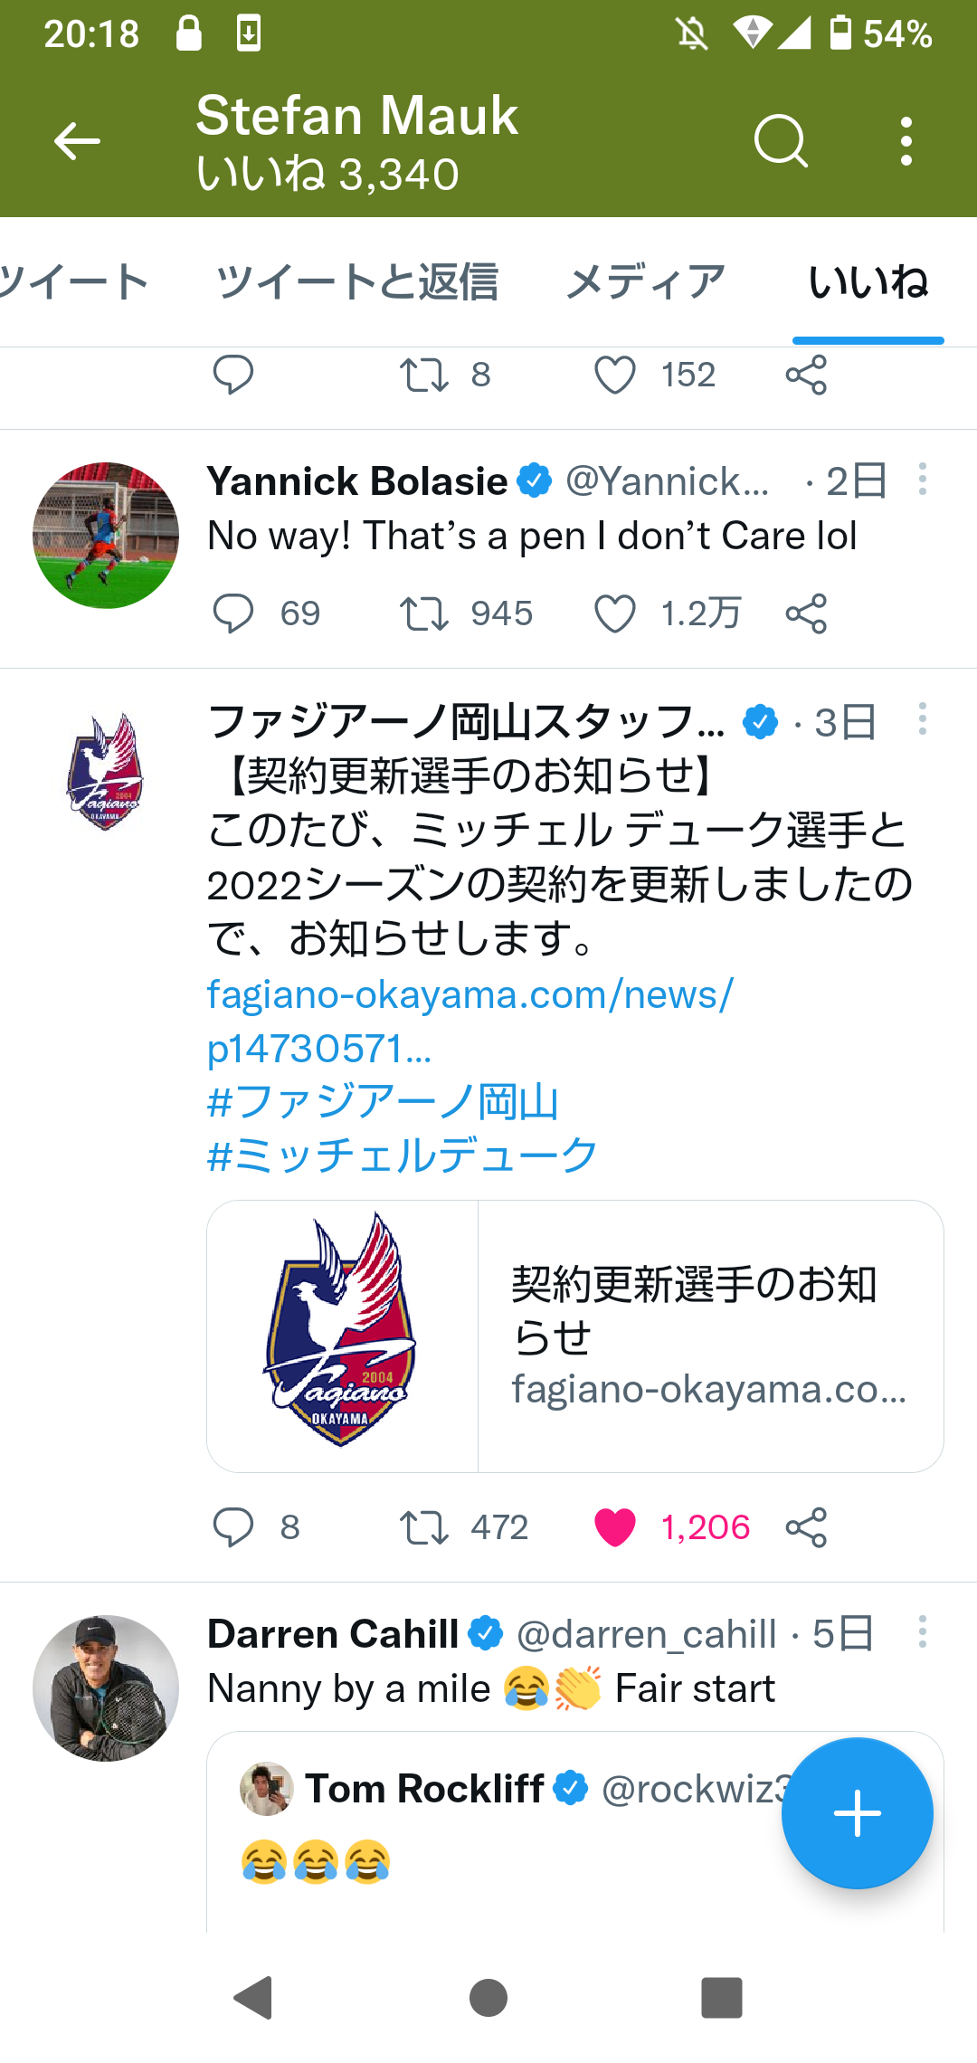
Task: Share Yannick Bolasie's tweet
Action: (x=806, y=613)
